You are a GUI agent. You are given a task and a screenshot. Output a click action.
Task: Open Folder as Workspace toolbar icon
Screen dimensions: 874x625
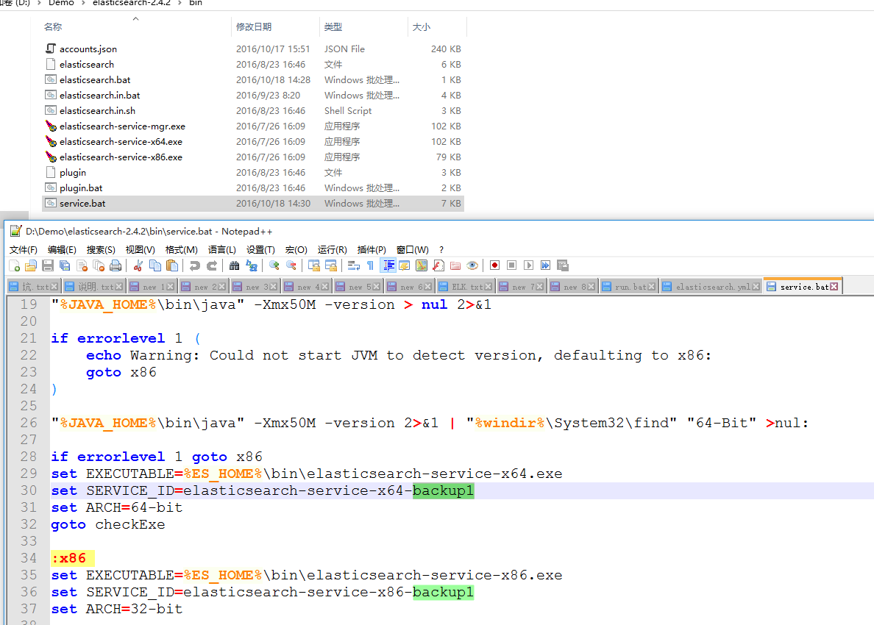tap(455, 265)
